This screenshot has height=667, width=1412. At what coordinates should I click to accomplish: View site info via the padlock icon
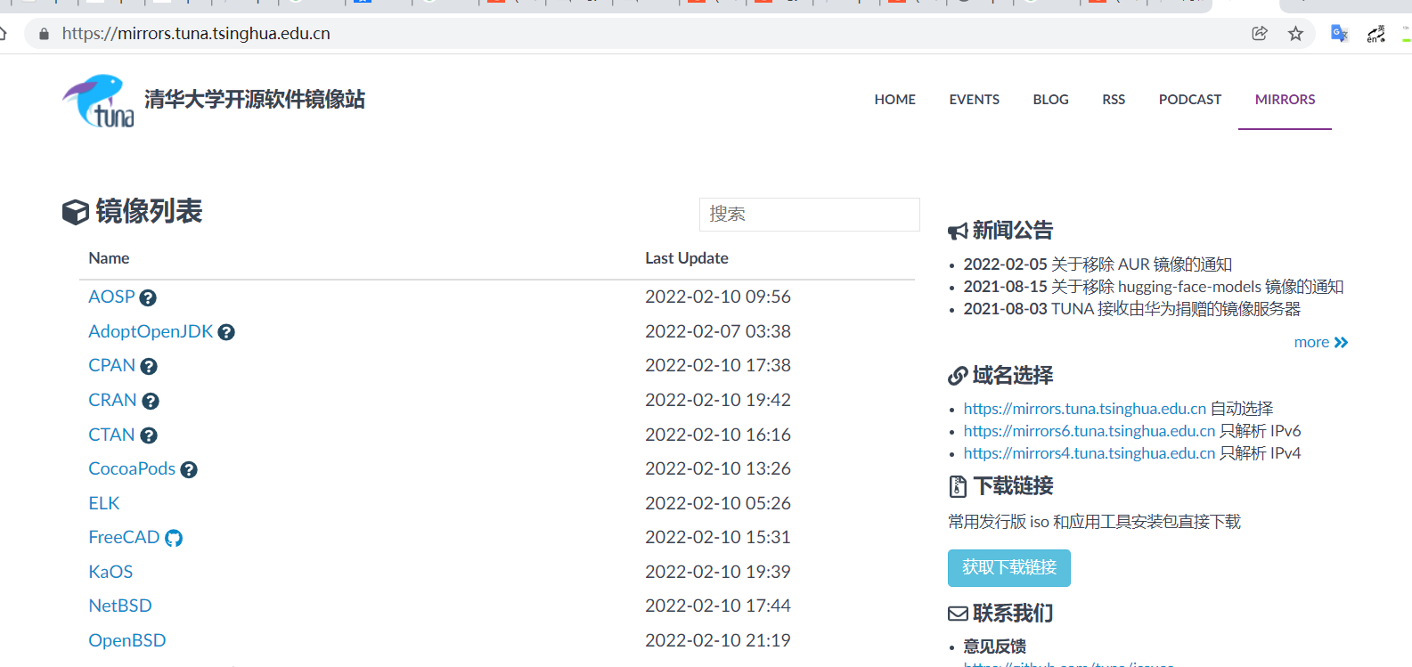pyautogui.click(x=44, y=34)
